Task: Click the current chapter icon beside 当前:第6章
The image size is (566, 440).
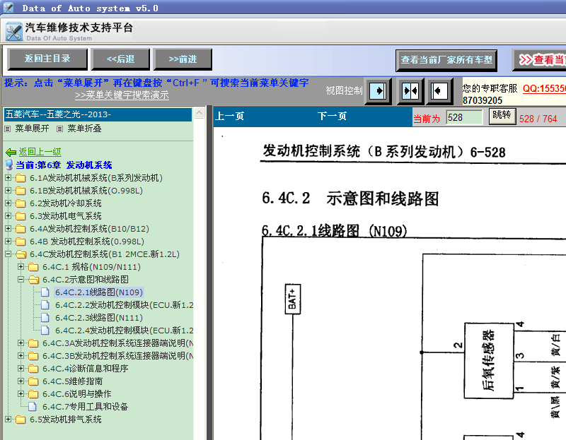Action: tap(9, 165)
